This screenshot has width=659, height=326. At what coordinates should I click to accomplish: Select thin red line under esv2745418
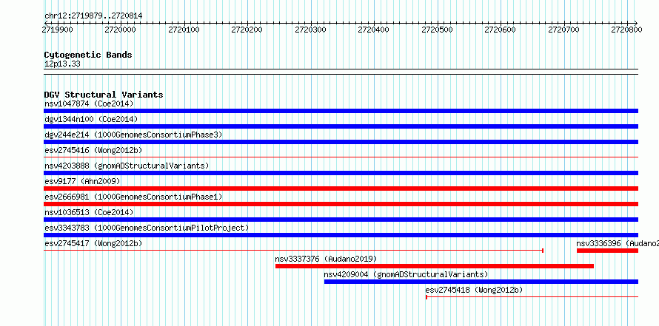(532, 297)
